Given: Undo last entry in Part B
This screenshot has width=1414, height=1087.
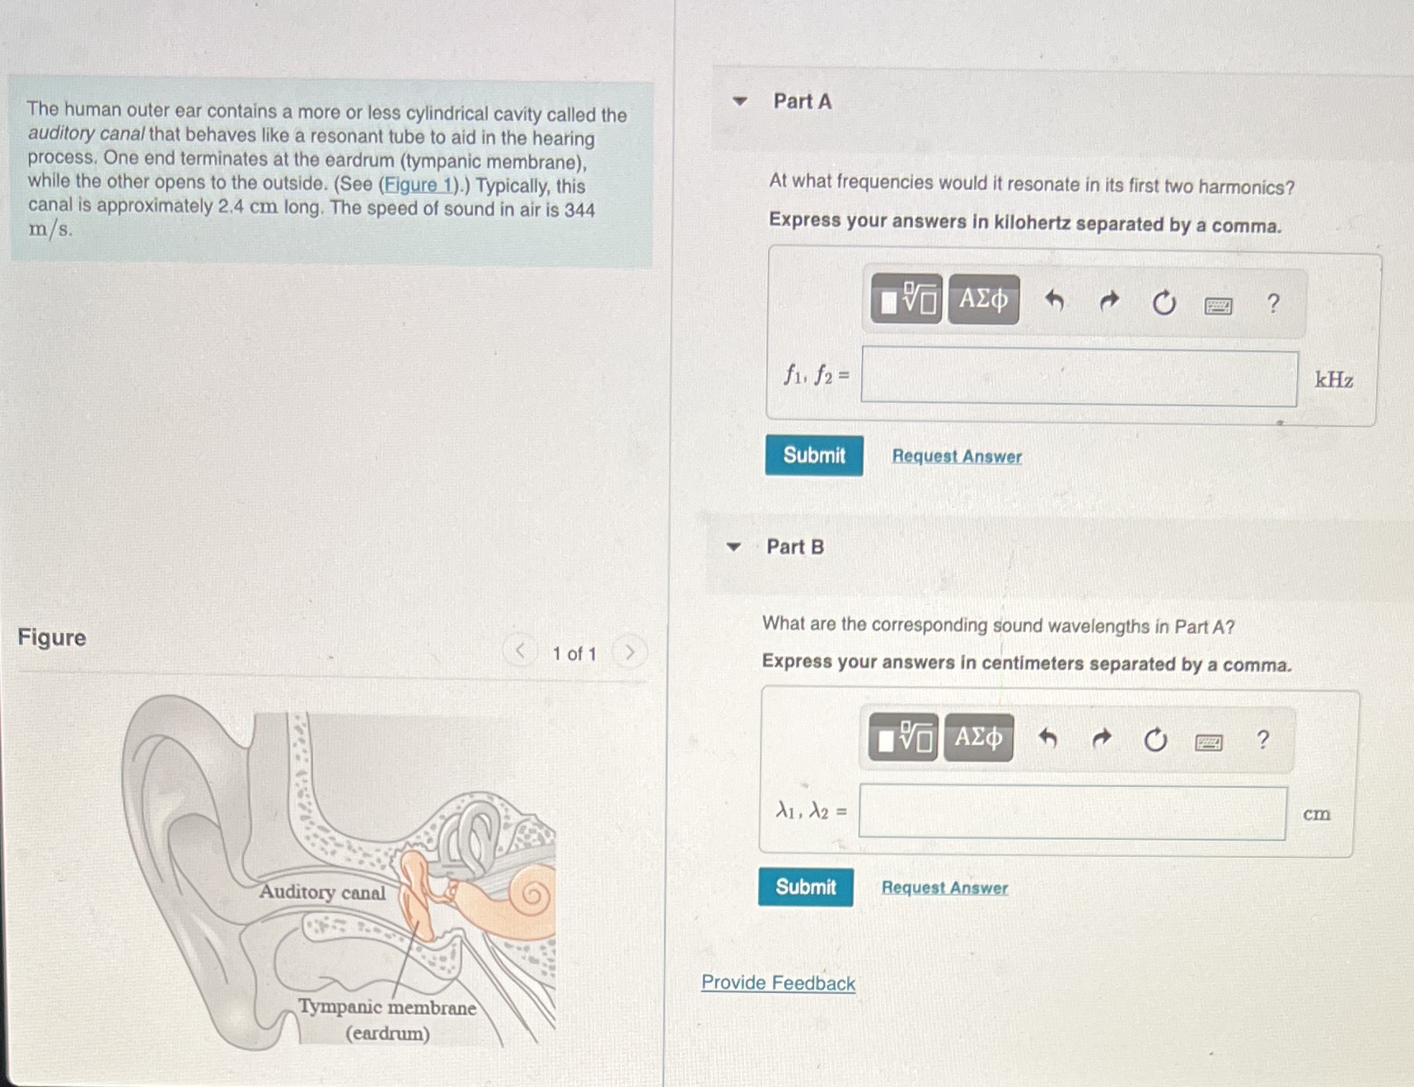Looking at the screenshot, I should click(x=1047, y=738).
